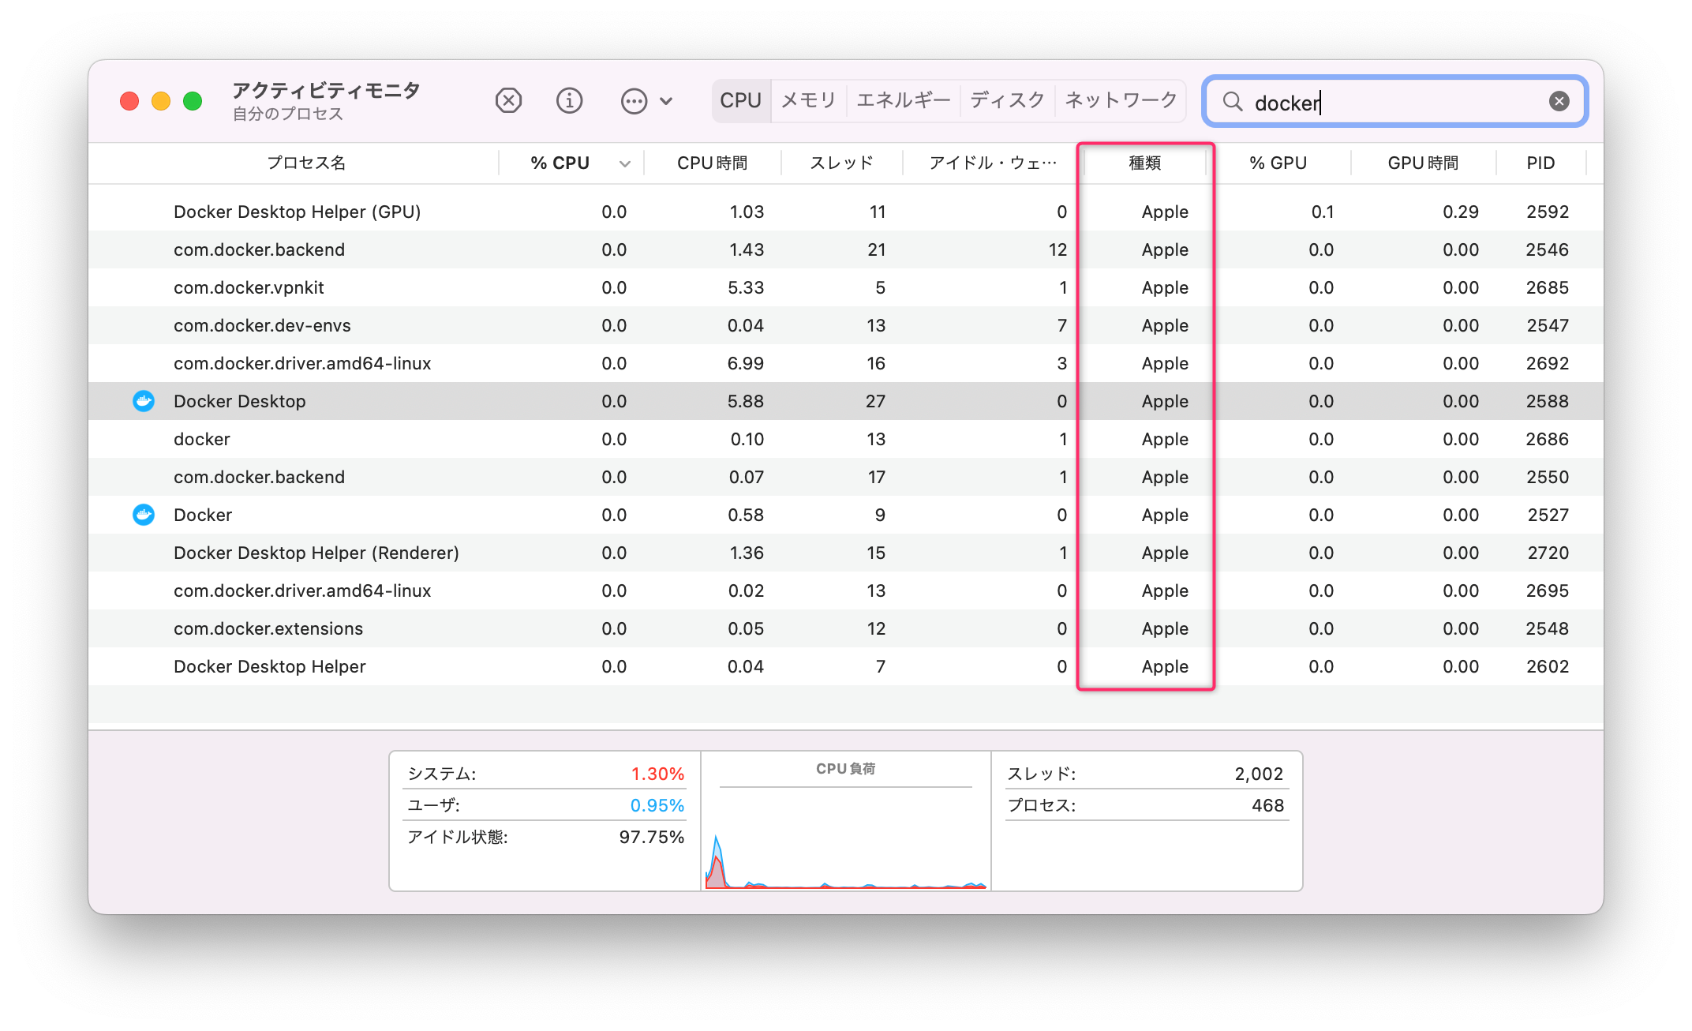Click the whale icon beside Docker
The width and height of the screenshot is (1692, 1031).
coord(144,515)
